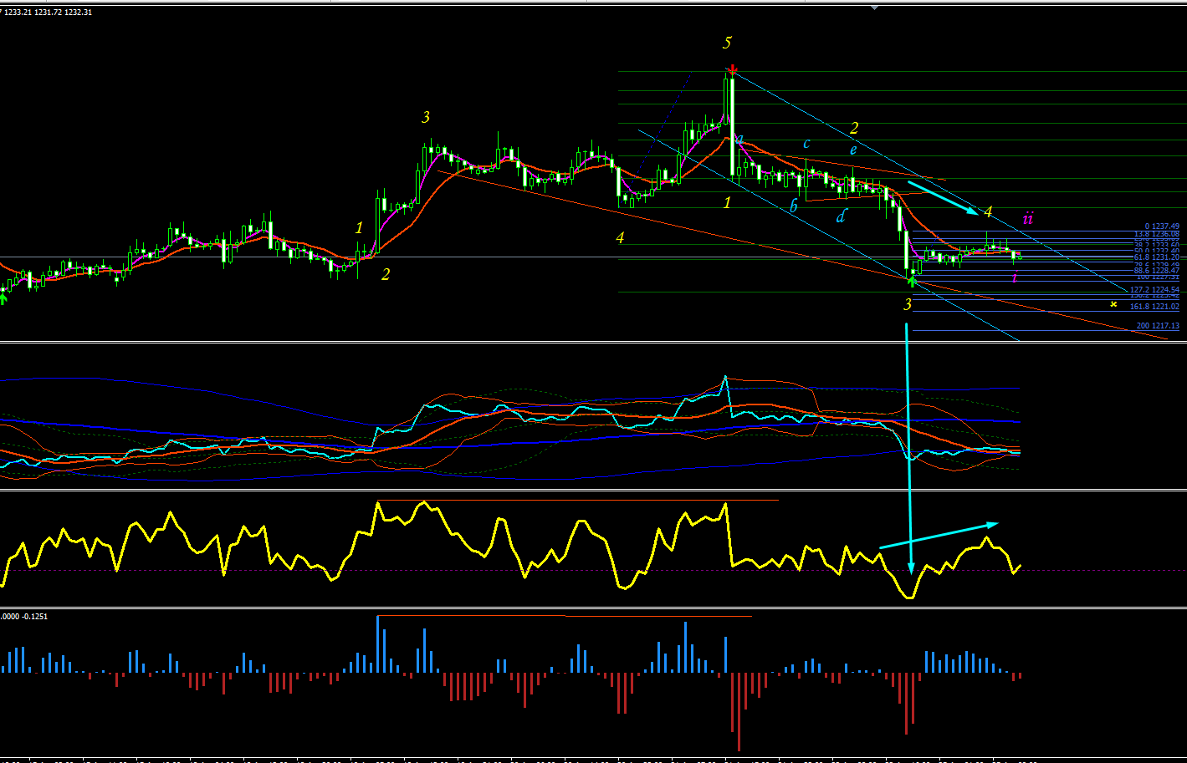Select the magenta i wave label
Viewport: 1187px width, 763px height.
(1015, 277)
